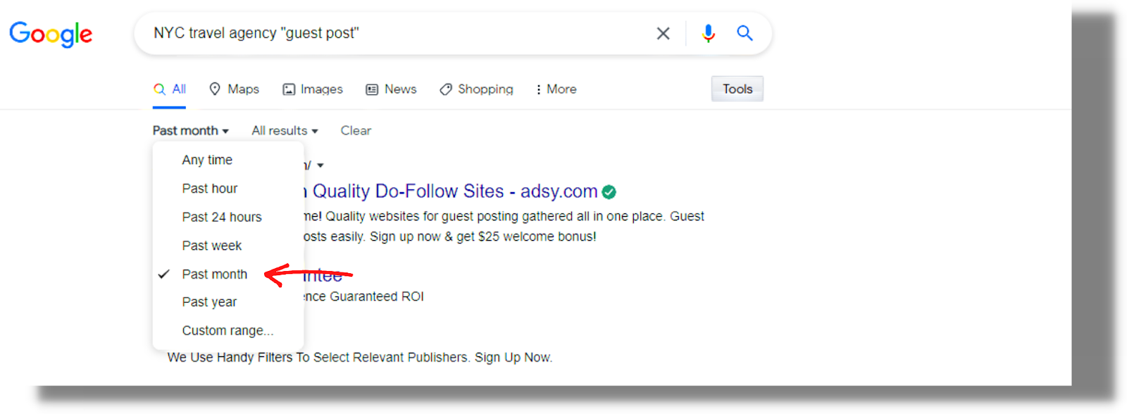Start voice search with microphone icon
This screenshot has height=414, width=1127.
coord(708,33)
